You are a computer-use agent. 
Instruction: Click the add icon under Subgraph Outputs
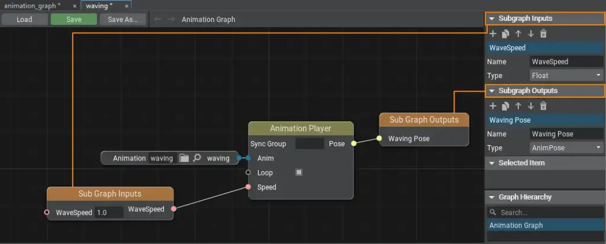(492, 106)
